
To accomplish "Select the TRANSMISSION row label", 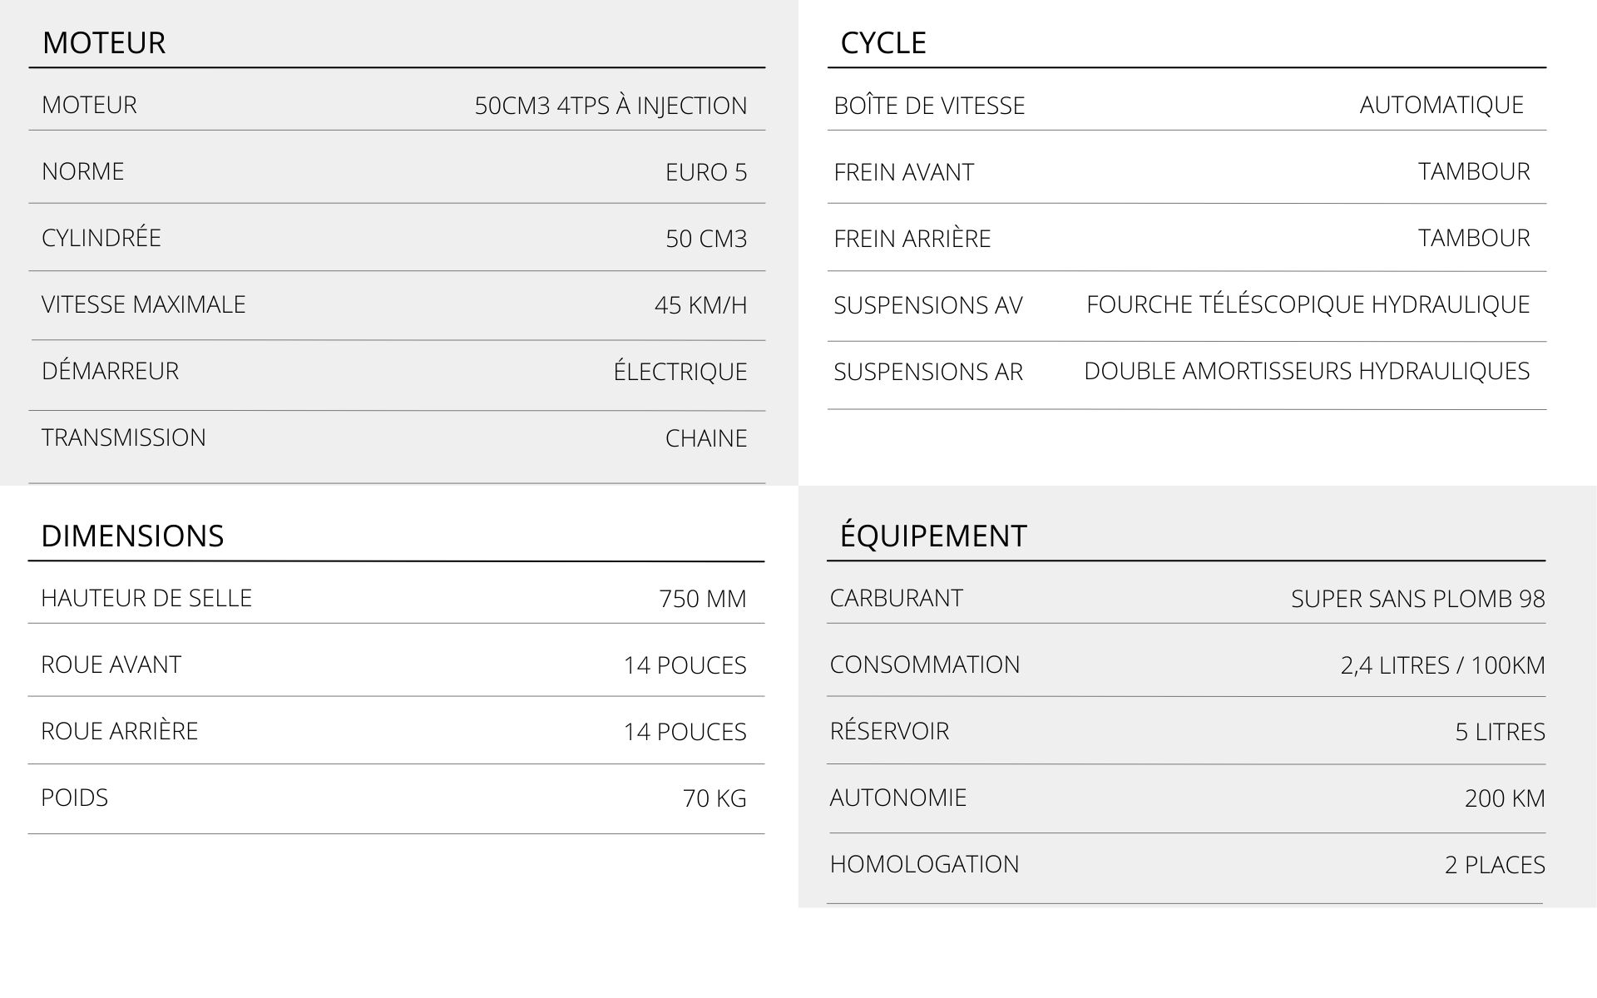I will point(123,437).
